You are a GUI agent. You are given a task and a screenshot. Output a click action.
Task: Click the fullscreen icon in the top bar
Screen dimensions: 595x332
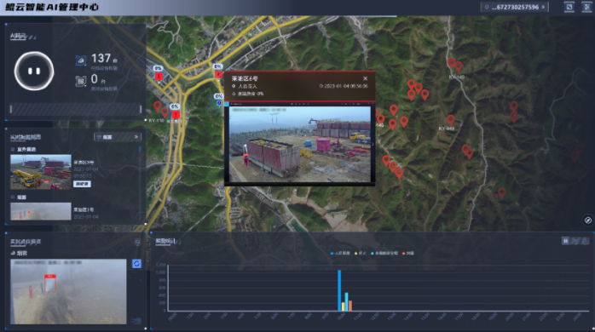click(x=569, y=7)
